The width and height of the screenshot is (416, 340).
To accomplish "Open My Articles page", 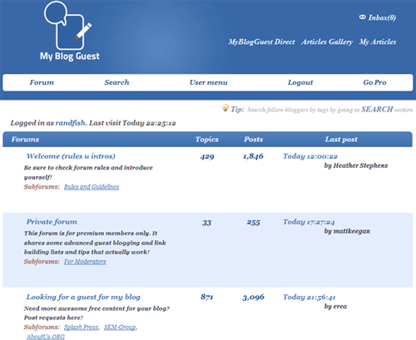I will [378, 42].
